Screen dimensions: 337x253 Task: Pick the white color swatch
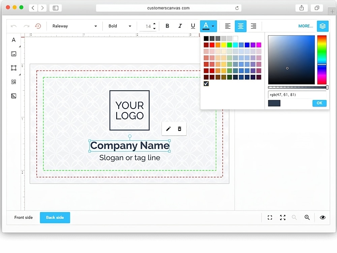point(235,38)
